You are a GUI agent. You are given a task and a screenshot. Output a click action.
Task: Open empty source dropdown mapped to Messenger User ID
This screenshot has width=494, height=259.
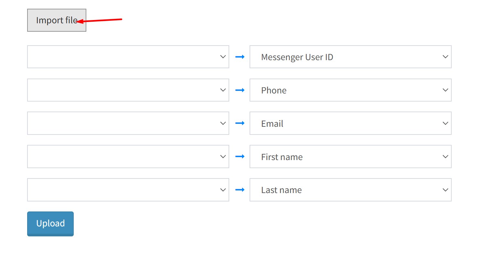click(x=128, y=57)
